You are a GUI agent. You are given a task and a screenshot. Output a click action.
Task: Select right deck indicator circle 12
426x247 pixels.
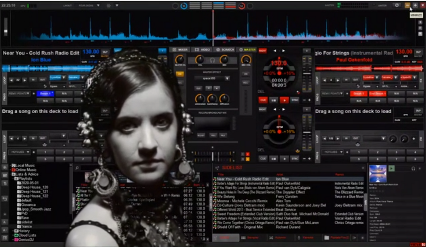coord(242,6)
